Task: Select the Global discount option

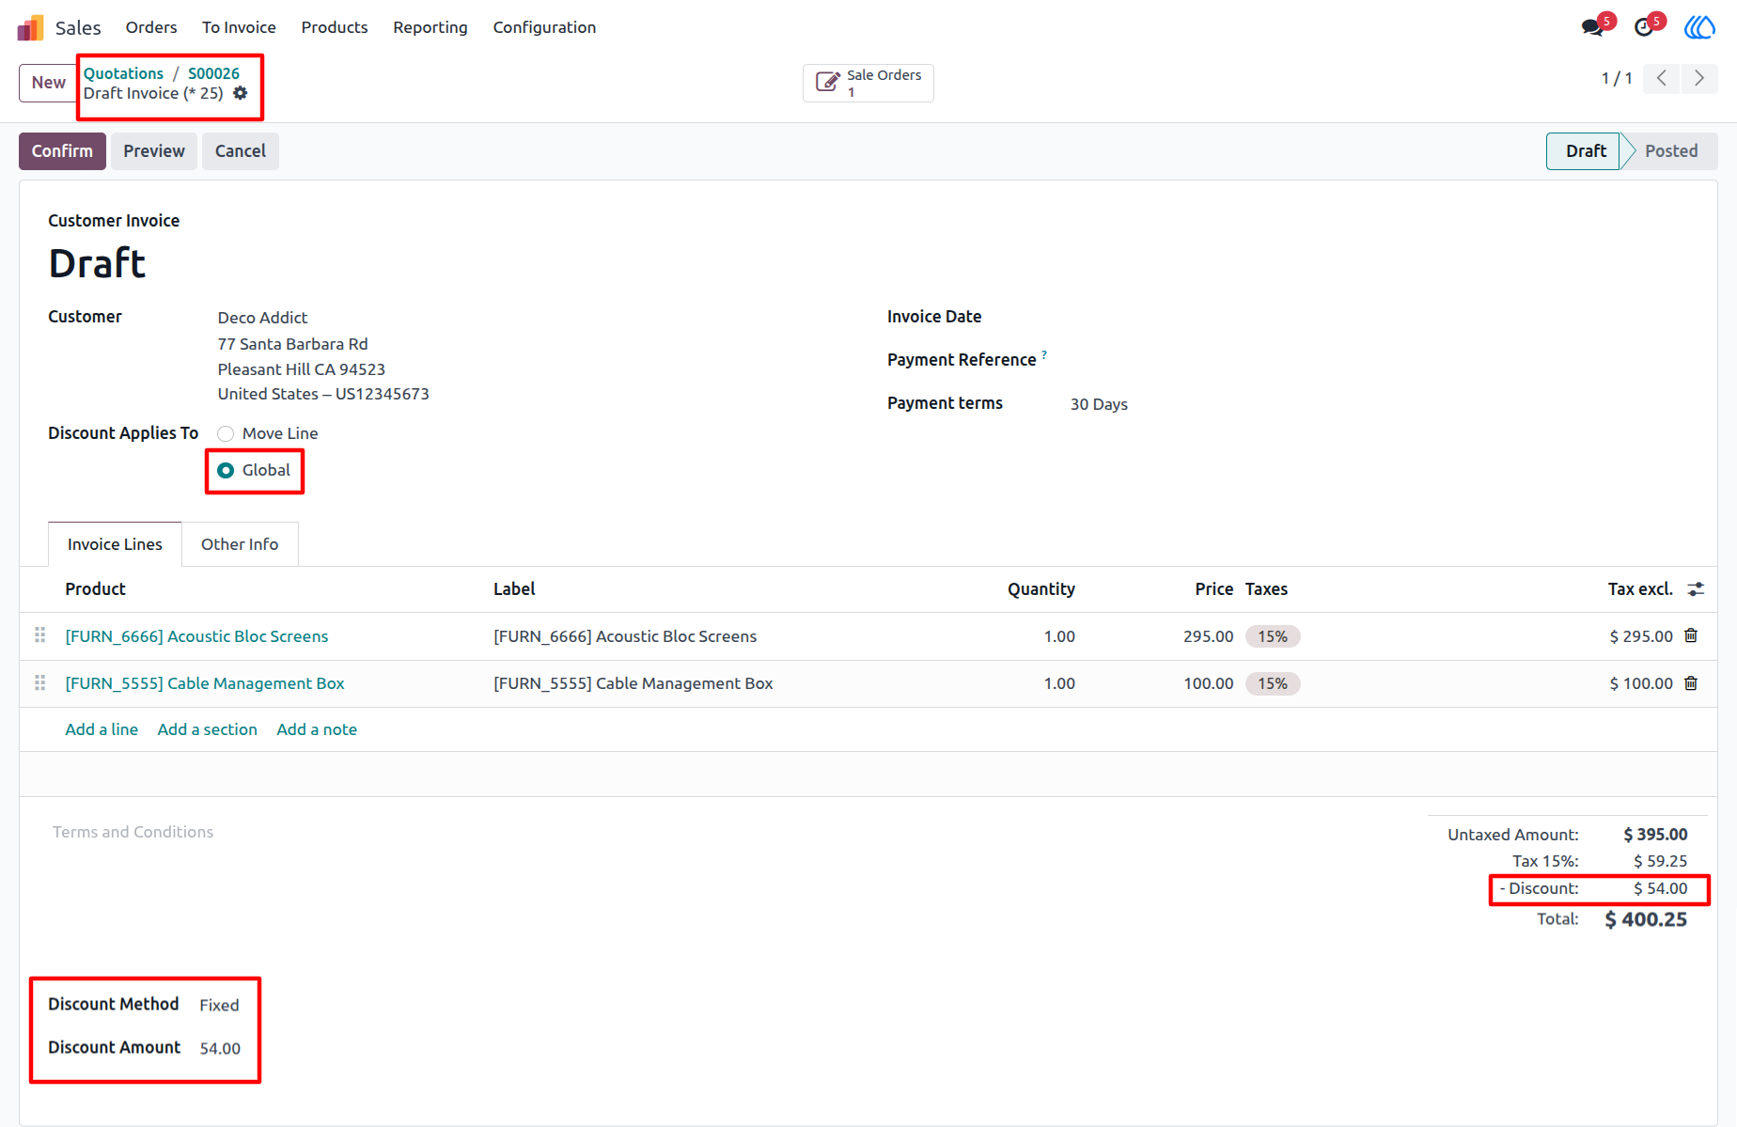Action: tap(226, 470)
